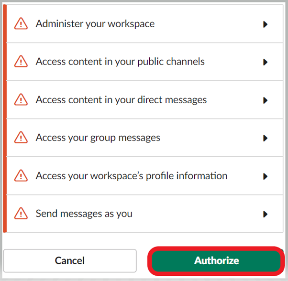Expand the group messages permission arrow
Viewport: 288px width, 281px height.
tap(265, 138)
